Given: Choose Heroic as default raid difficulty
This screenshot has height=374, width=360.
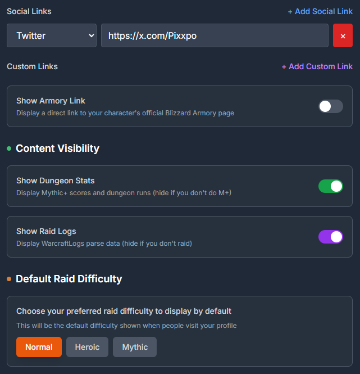Looking at the screenshot, I should [87, 347].
